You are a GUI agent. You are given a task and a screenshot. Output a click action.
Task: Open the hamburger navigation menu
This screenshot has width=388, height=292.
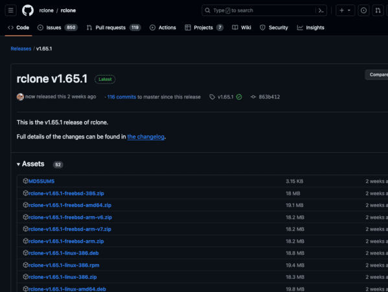pos(10,10)
